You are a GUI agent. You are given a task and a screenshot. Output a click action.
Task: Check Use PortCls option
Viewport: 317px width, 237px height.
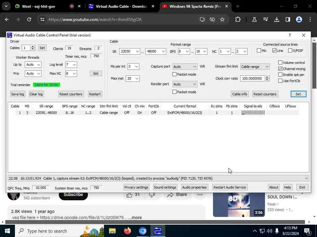tap(280, 81)
